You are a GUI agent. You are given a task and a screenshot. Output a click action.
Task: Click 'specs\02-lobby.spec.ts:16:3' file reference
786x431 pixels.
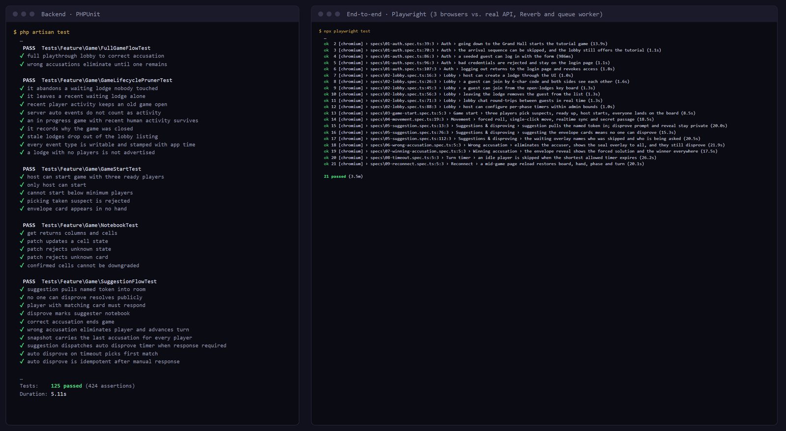(403, 76)
